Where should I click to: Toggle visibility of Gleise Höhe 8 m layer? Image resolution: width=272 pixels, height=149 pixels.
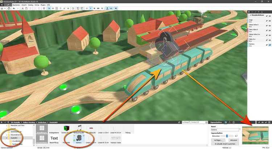click(270, 35)
